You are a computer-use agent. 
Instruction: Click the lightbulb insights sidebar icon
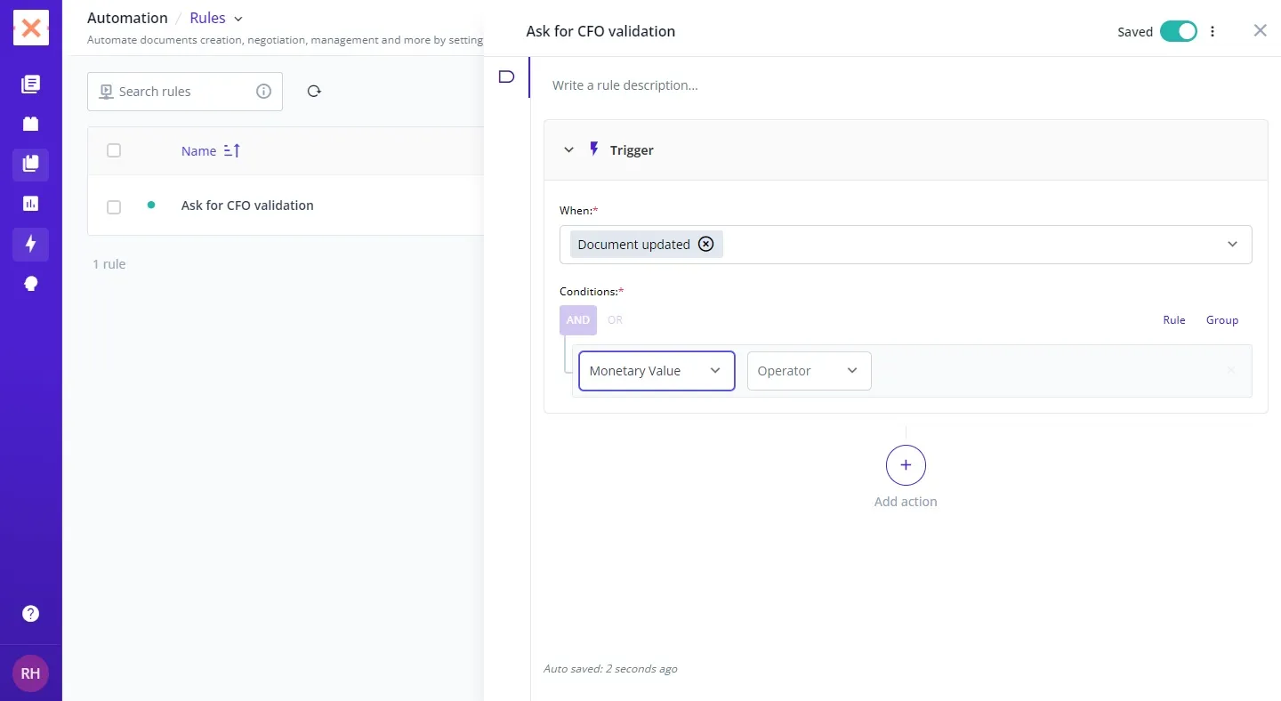click(x=30, y=284)
